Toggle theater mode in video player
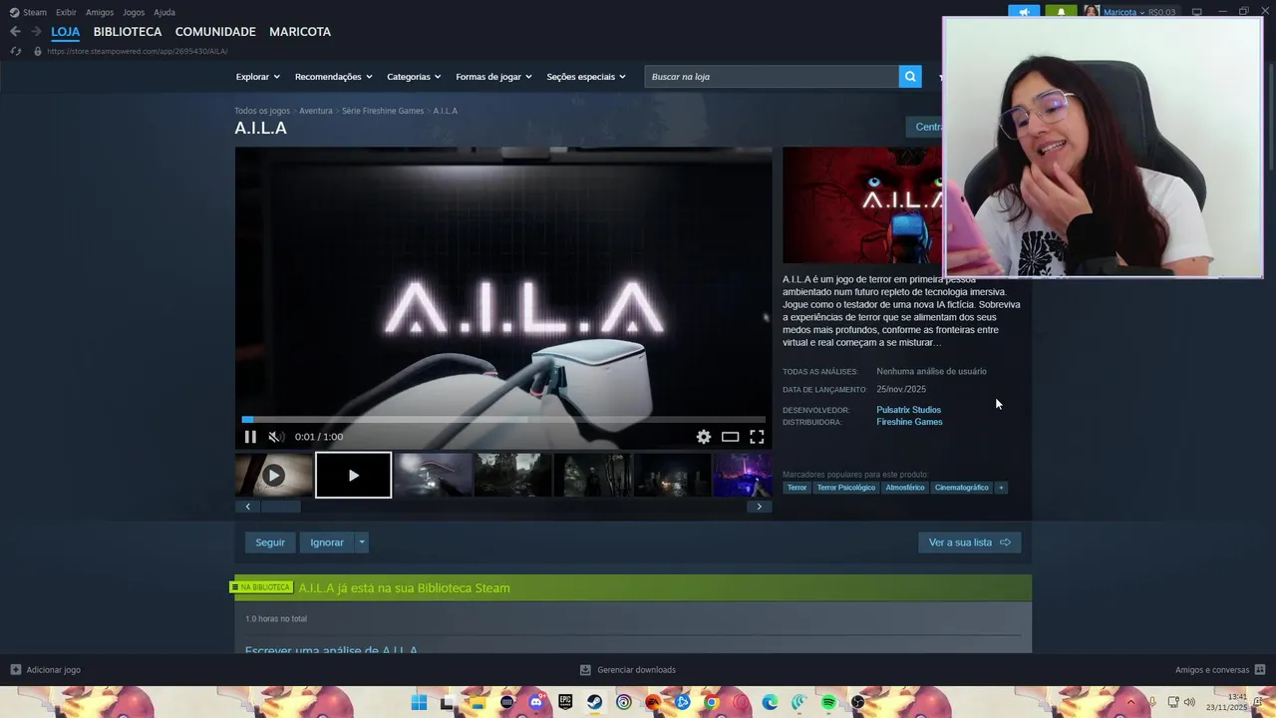Viewport: 1276px width, 718px height. (731, 437)
